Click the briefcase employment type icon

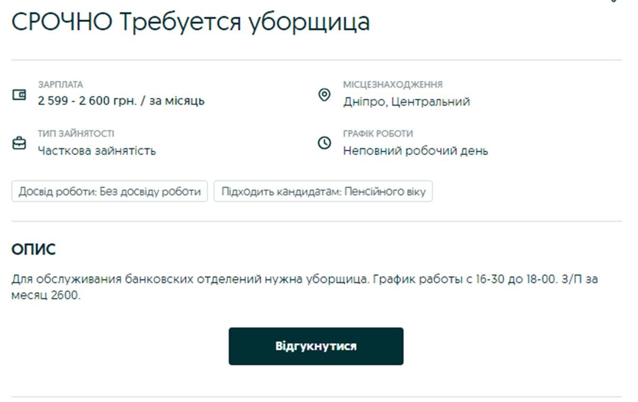pos(19,143)
